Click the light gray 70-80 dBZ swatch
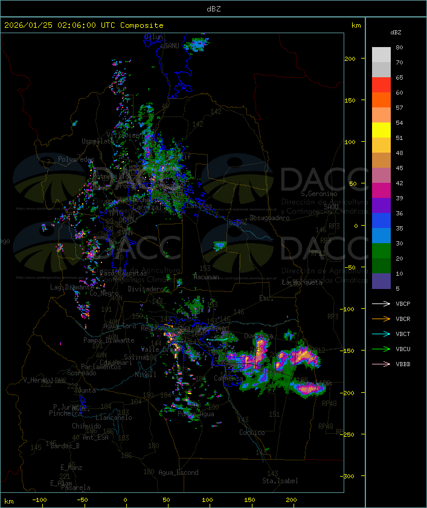The height and width of the screenshot is (508, 427). click(381, 54)
